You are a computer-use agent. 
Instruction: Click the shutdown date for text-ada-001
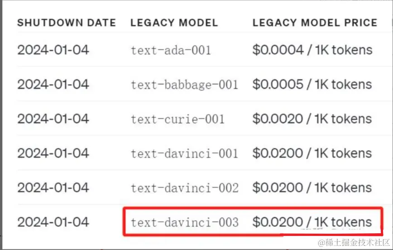pyautogui.click(x=53, y=50)
